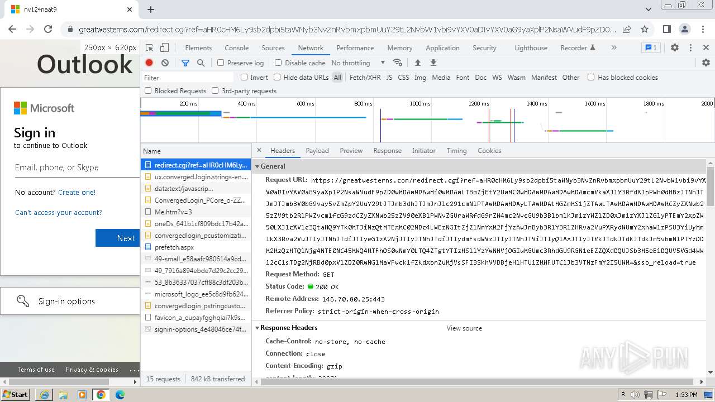Click the Create one! link
Viewport: 715px width, 402px height.
click(x=77, y=192)
